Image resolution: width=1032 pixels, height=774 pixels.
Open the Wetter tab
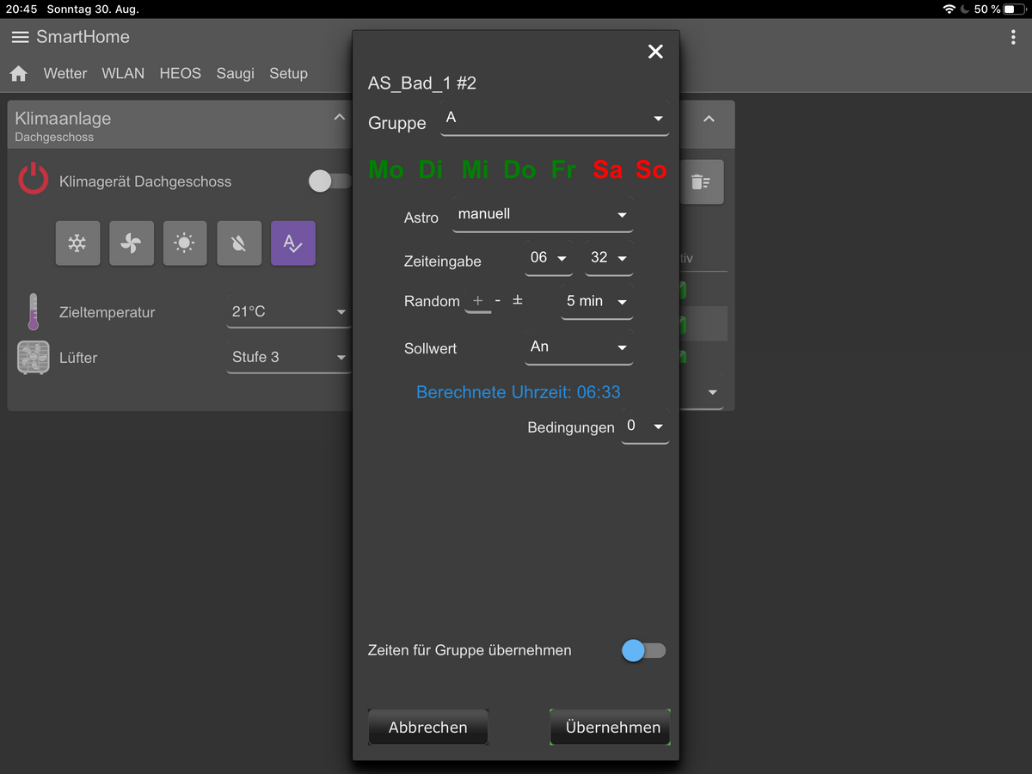65,74
